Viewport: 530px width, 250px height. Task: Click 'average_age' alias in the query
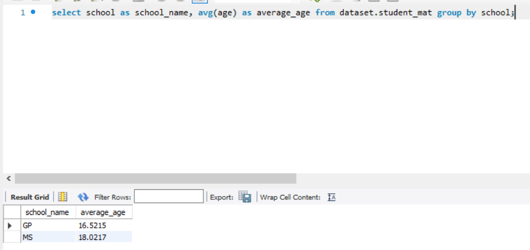[x=283, y=13]
